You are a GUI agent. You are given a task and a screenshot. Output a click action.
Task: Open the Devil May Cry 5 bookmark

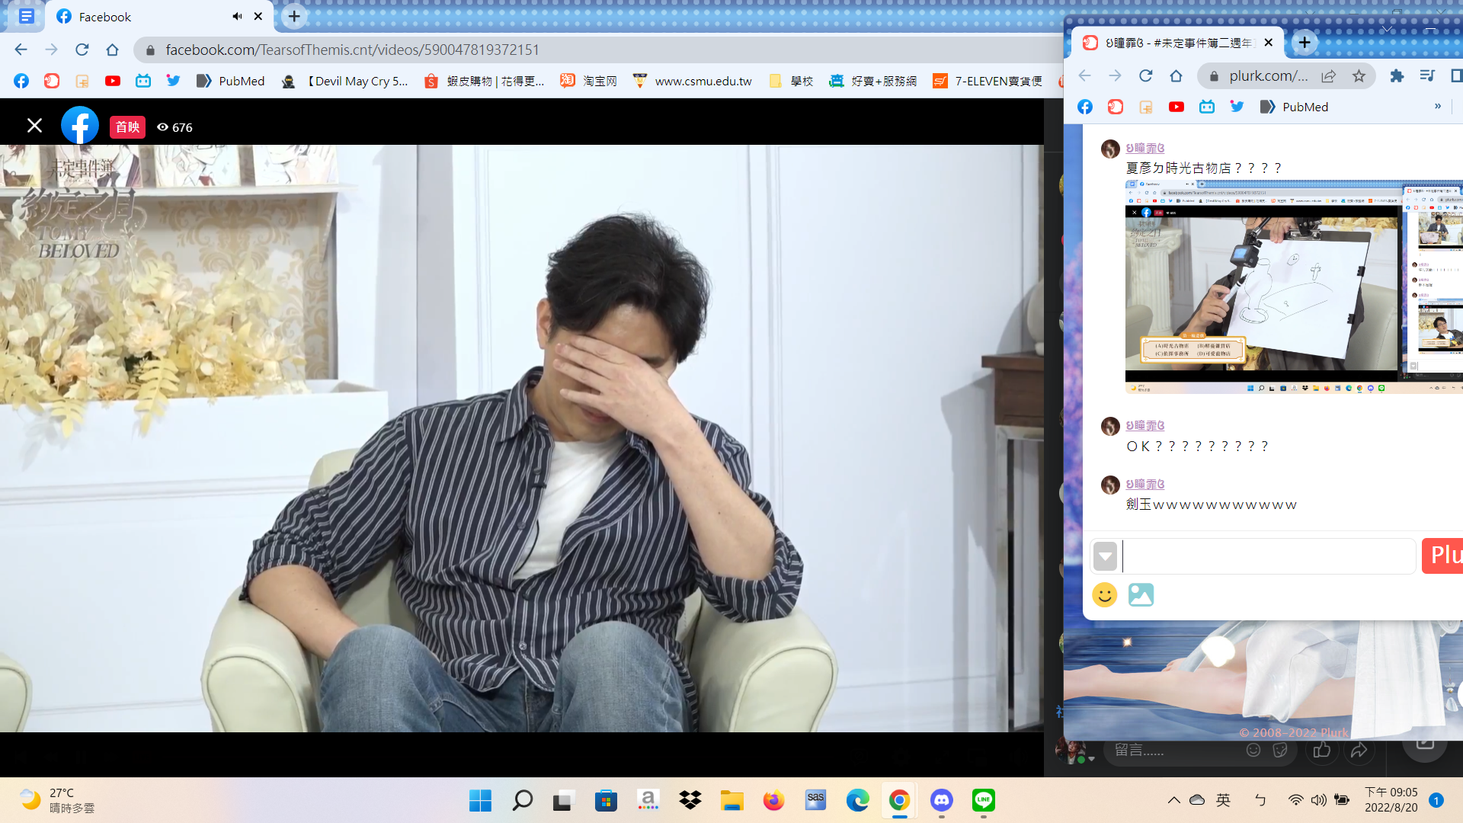click(x=344, y=81)
